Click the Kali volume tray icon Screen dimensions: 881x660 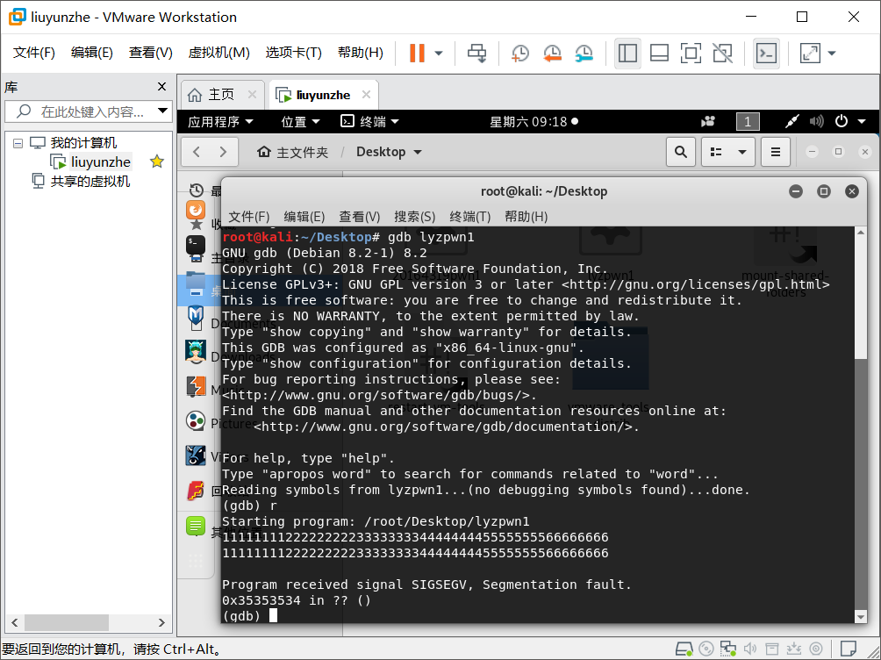(x=816, y=121)
